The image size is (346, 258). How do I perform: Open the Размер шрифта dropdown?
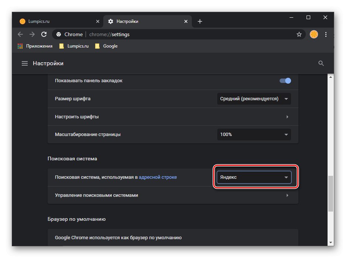coord(254,99)
